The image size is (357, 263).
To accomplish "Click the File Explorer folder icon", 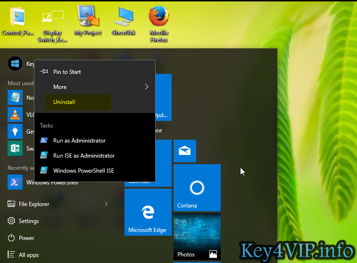I will click(x=11, y=204).
